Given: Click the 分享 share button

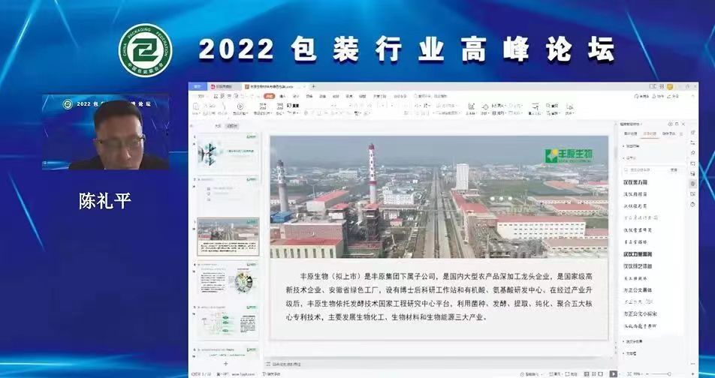Looking at the screenshot, I should [674, 96].
